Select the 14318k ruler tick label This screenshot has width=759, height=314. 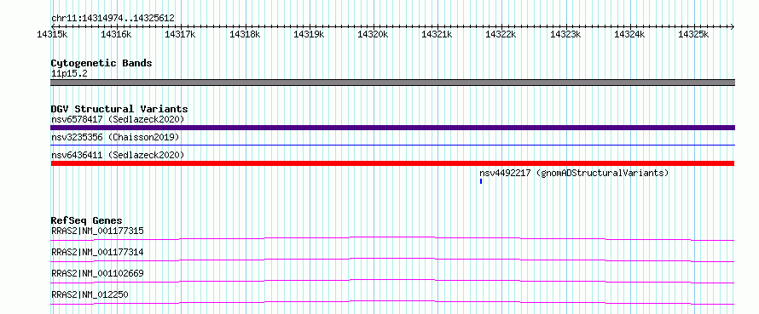click(245, 34)
